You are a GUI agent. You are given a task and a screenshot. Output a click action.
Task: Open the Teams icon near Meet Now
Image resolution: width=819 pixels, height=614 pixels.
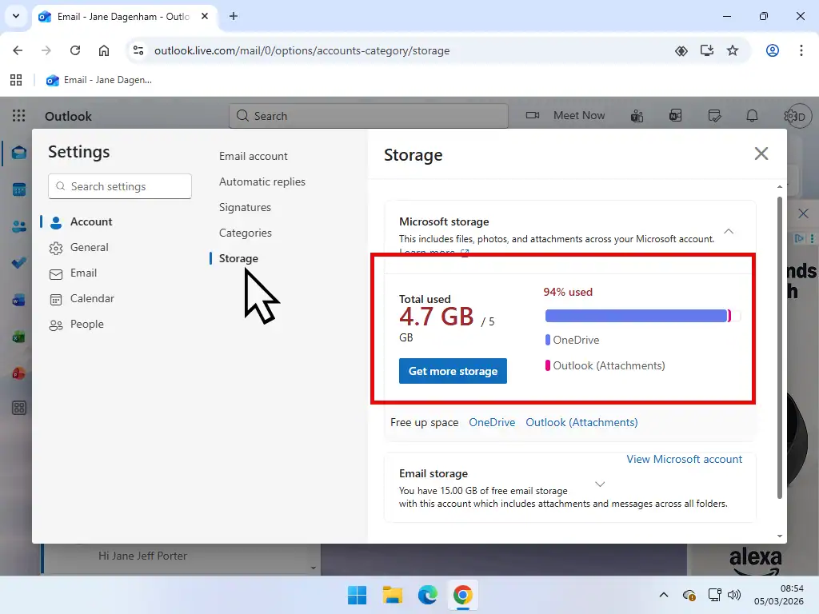637,115
